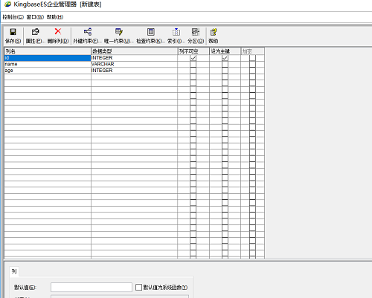Open column properties via 属性 icon
372x298 pixels.
click(x=36, y=36)
